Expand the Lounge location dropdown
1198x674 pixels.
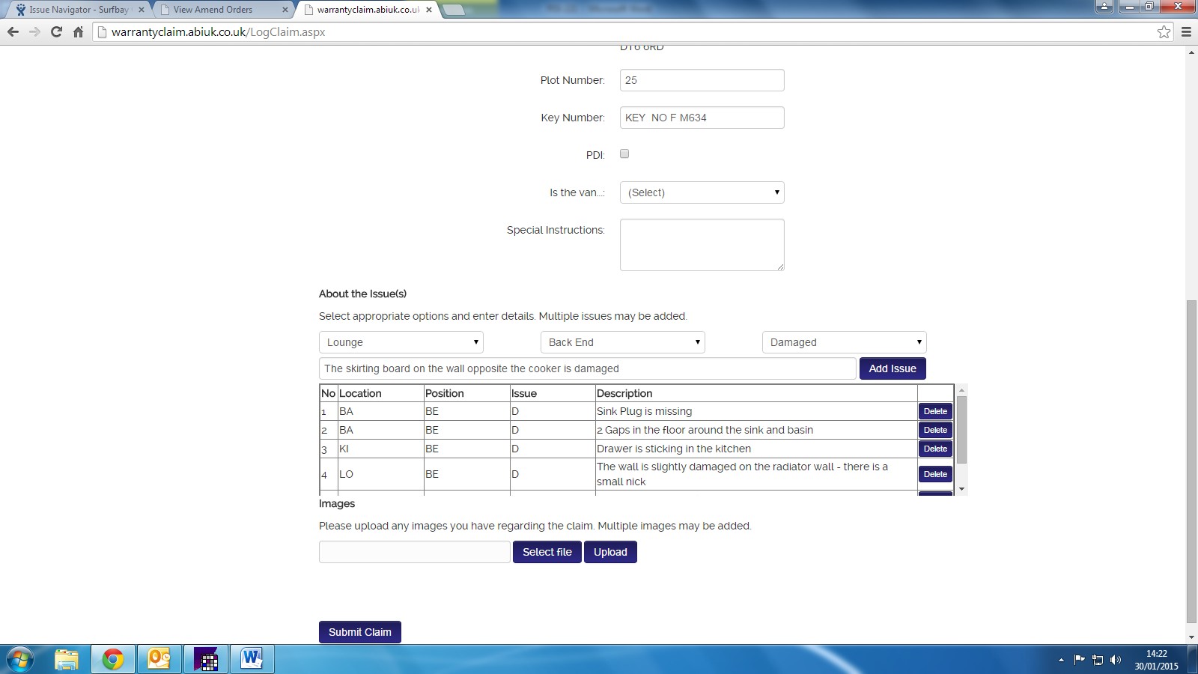401,342
